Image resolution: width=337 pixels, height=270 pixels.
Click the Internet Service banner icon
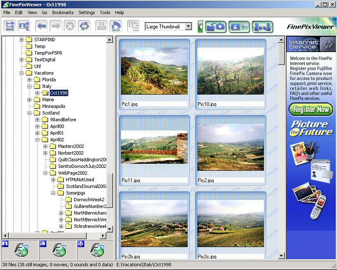pyautogui.click(x=310, y=44)
